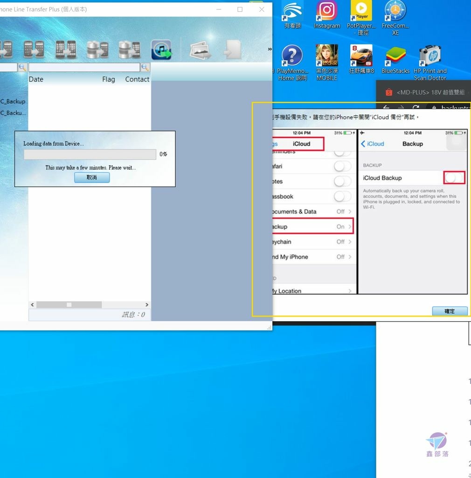Sort by the Contact column header
The width and height of the screenshot is (471, 478).
coord(137,79)
